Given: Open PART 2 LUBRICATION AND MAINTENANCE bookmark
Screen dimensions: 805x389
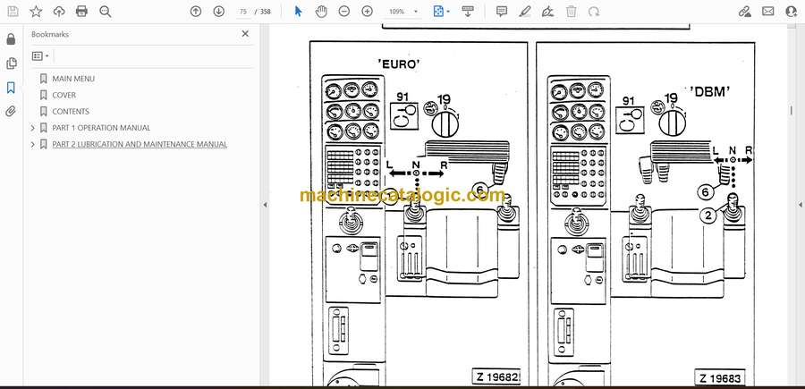Looking at the screenshot, I should point(140,144).
